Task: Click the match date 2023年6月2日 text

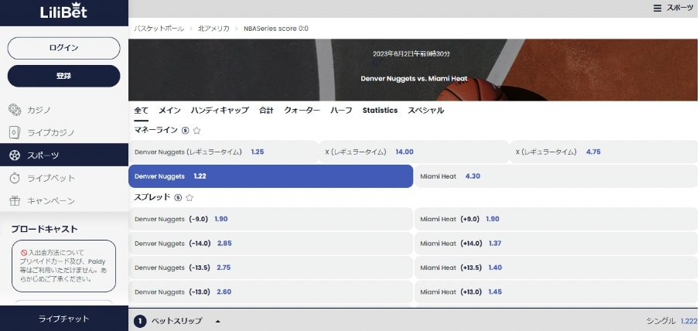Action: coord(411,54)
